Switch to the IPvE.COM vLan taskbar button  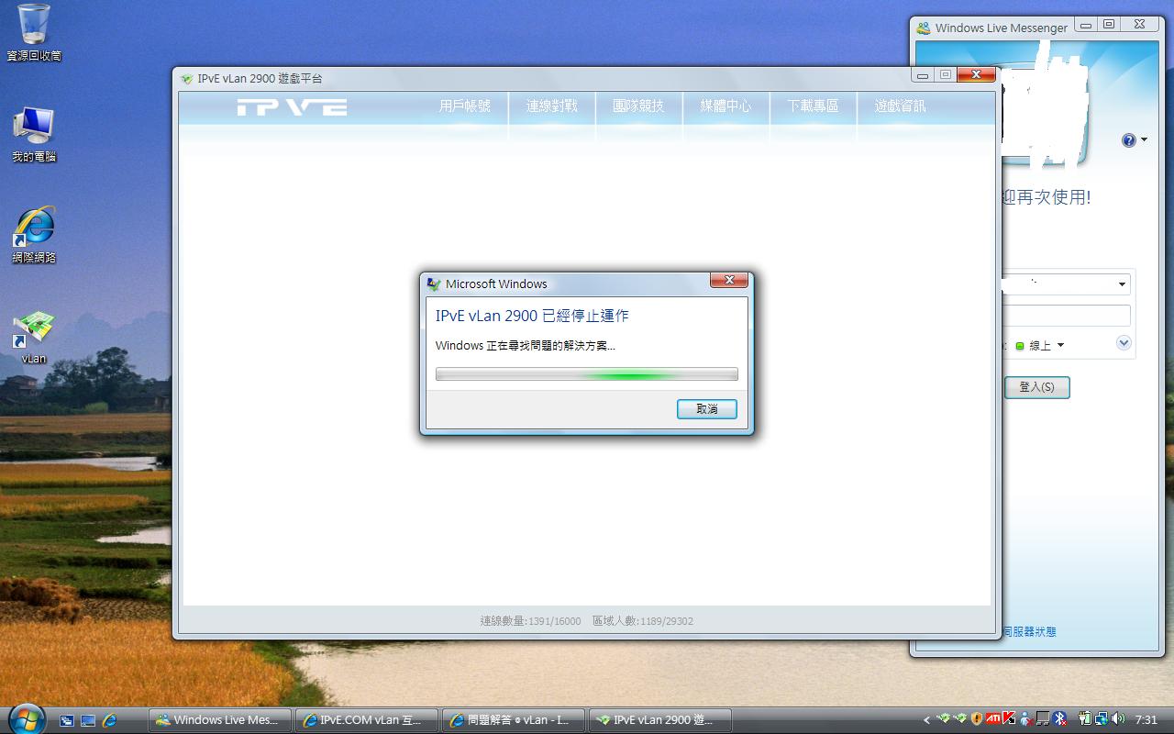365,720
